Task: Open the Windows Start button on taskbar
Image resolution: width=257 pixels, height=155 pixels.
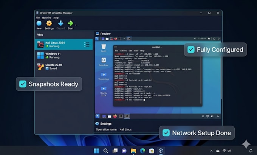Action: click(96, 151)
